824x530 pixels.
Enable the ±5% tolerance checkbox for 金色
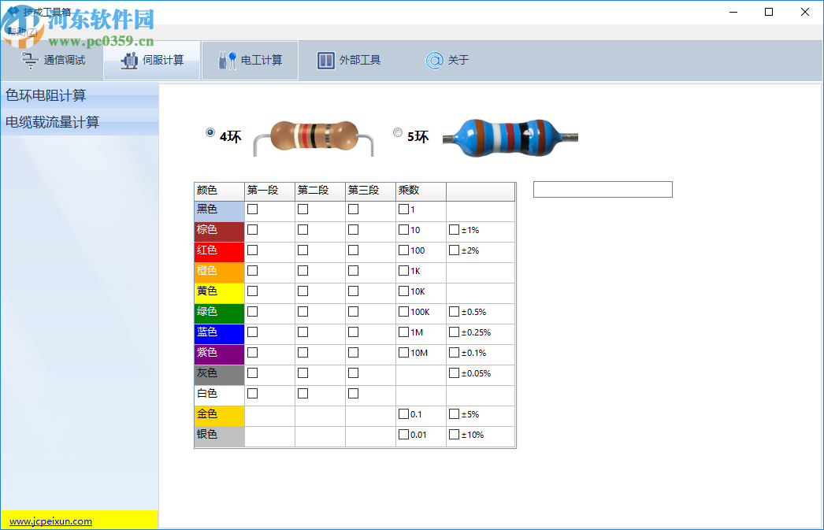(453, 414)
